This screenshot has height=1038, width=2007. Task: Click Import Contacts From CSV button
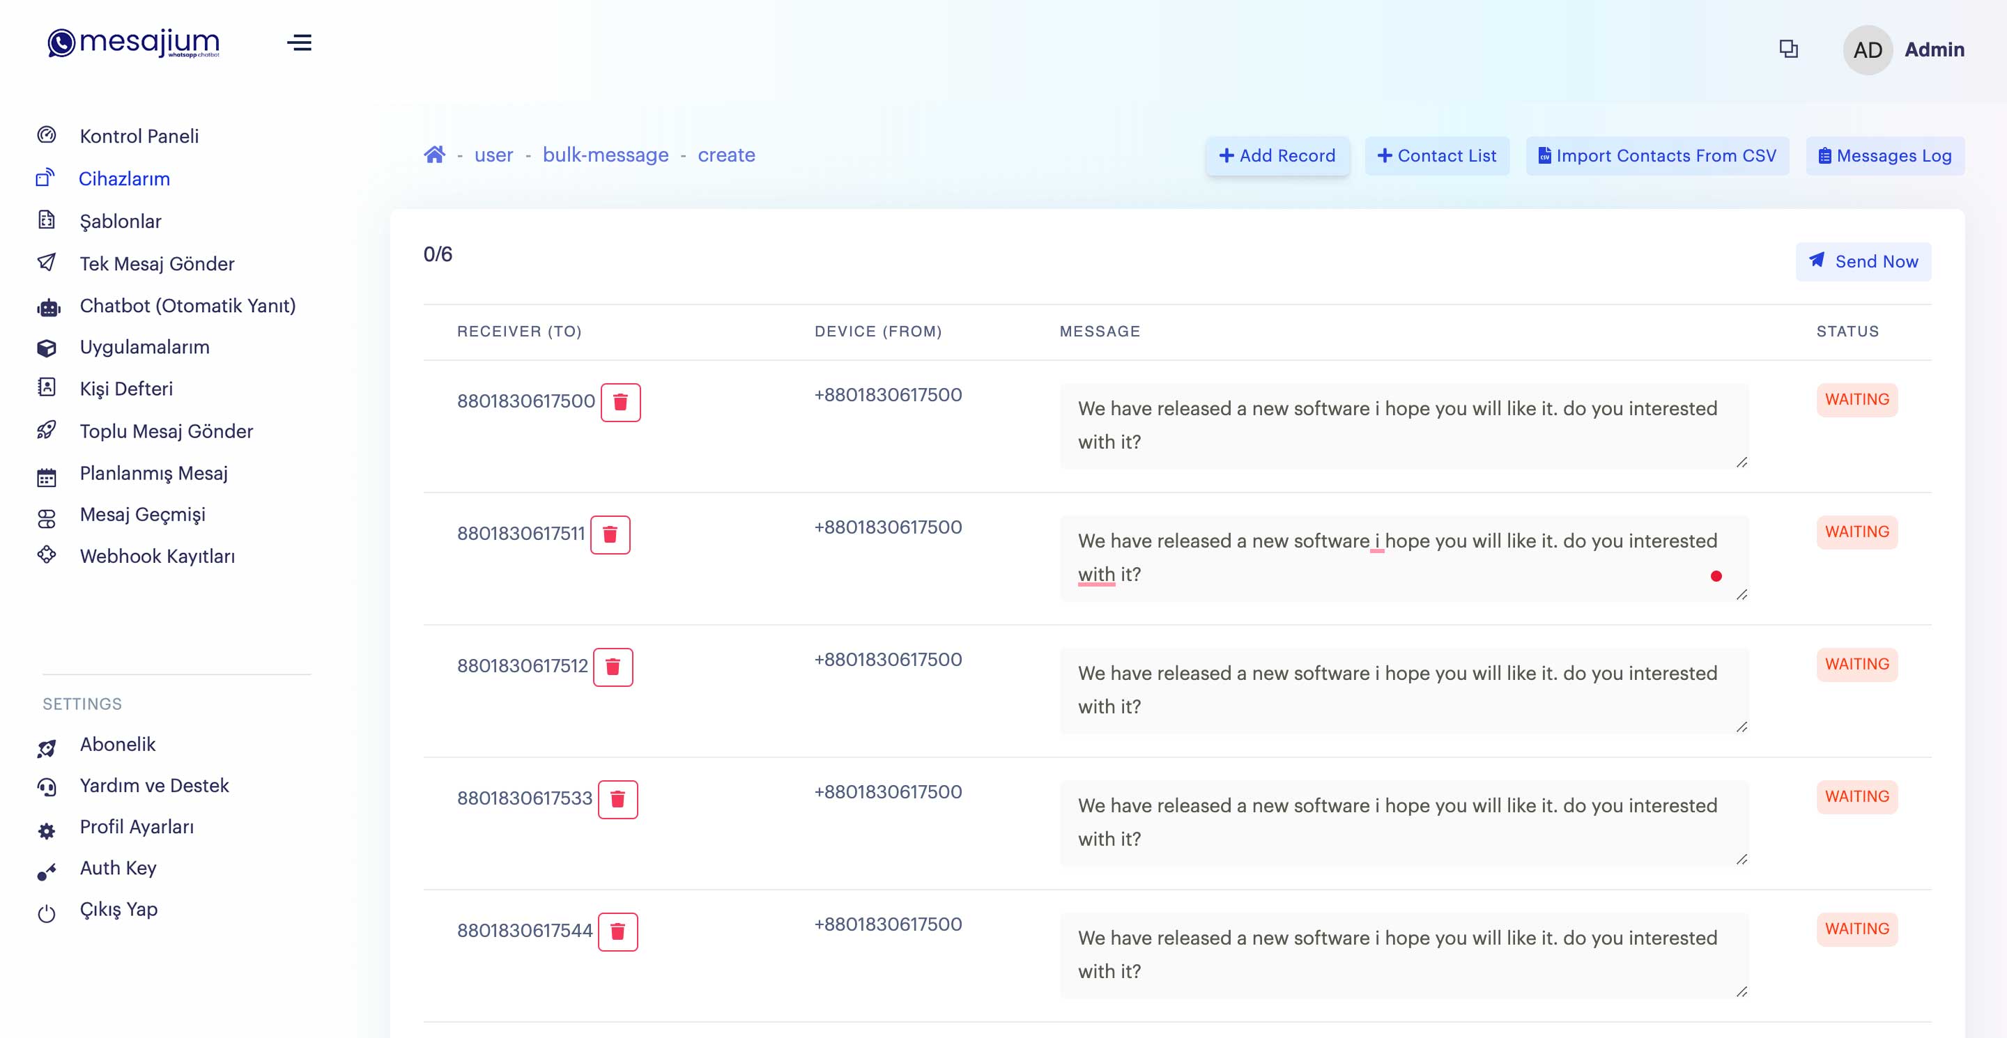[1657, 156]
